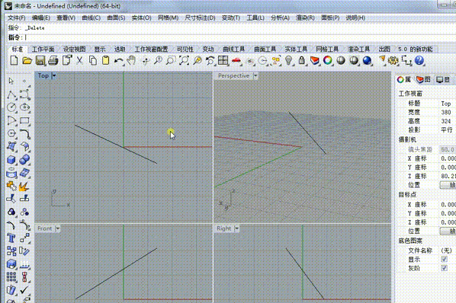456x303 pixels.
Task: Select the Circle tool in sidebar
Action: (11, 107)
